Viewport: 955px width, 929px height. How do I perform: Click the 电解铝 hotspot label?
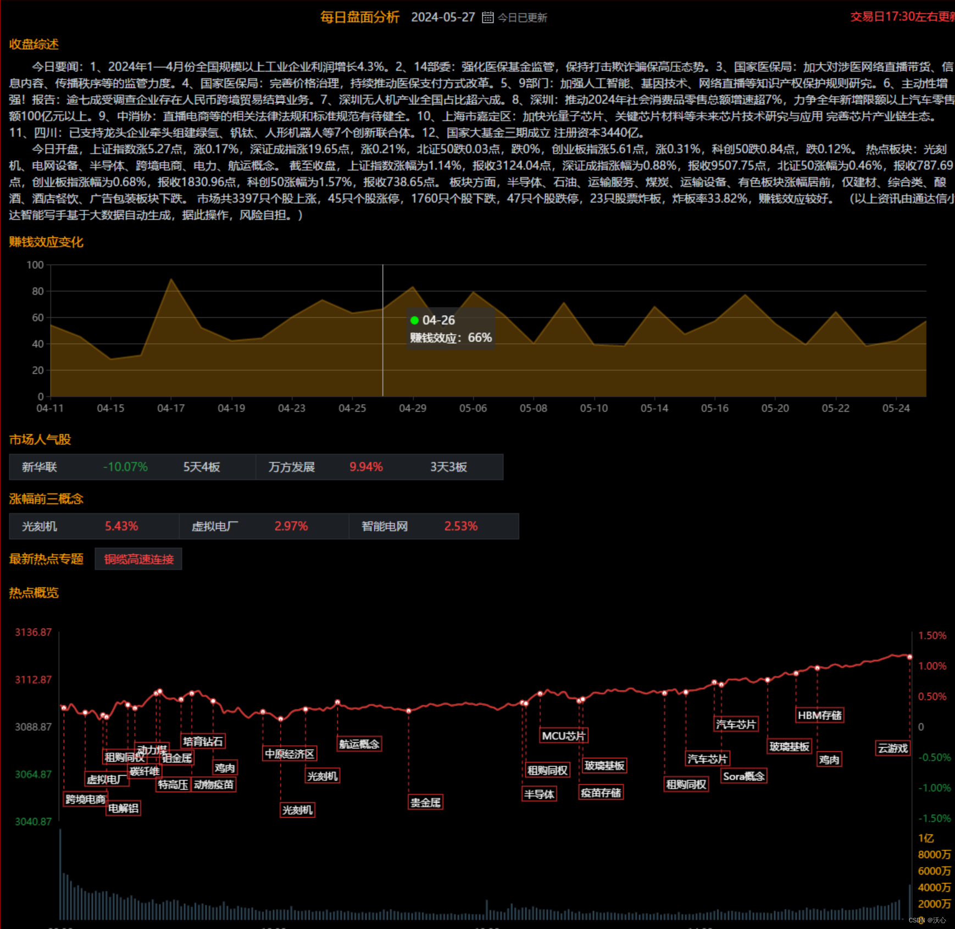click(123, 808)
